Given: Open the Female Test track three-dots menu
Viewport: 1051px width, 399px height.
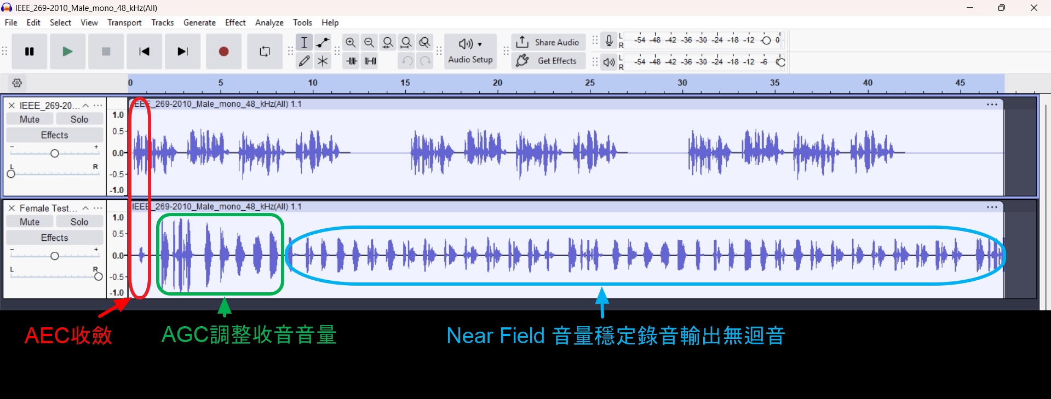Looking at the screenshot, I should click(x=98, y=208).
